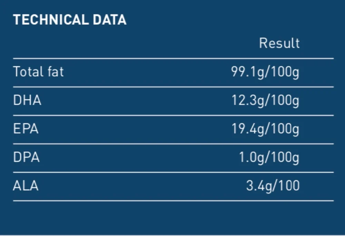The width and height of the screenshot is (345, 236).
Task: Click 100g portion of the EPA result
Action: [x=285, y=129]
